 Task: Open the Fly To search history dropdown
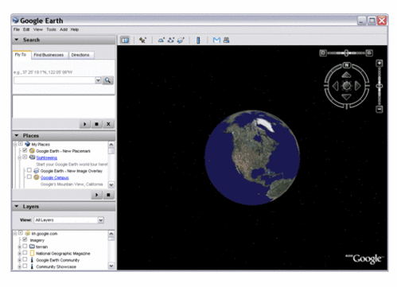[x=98, y=80]
